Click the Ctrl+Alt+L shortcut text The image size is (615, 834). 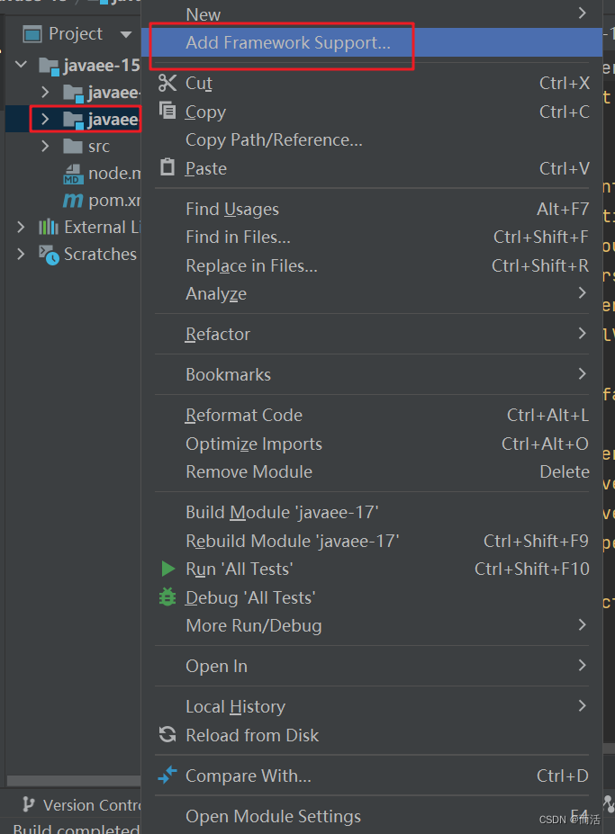click(547, 415)
